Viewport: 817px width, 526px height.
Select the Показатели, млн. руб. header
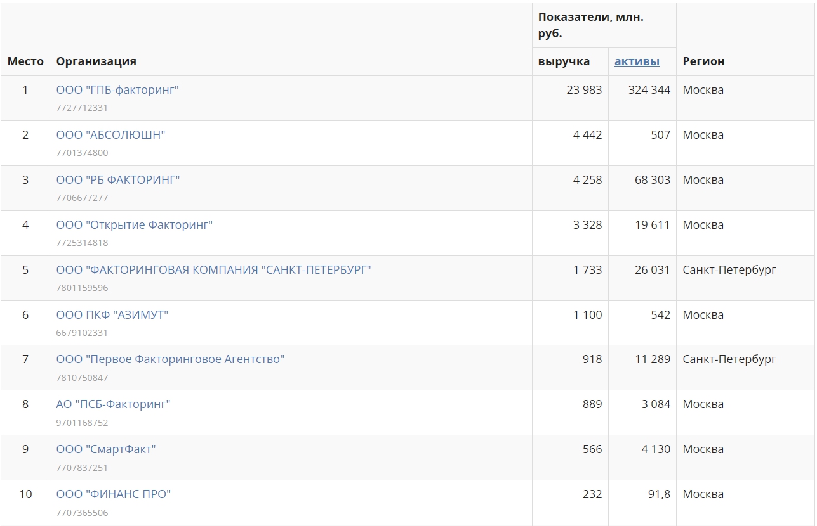click(591, 25)
